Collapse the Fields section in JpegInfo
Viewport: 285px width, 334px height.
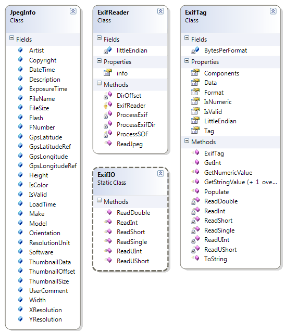12,38
